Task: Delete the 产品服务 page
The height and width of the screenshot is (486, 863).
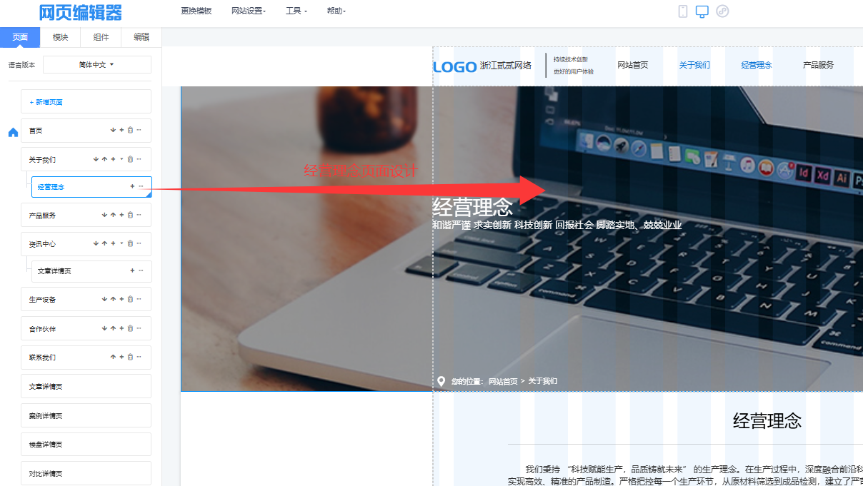Action: click(130, 215)
